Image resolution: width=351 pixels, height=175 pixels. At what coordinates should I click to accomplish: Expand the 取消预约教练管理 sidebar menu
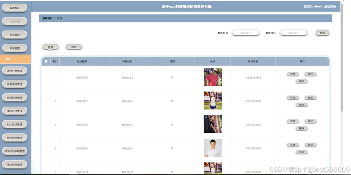(x=14, y=151)
